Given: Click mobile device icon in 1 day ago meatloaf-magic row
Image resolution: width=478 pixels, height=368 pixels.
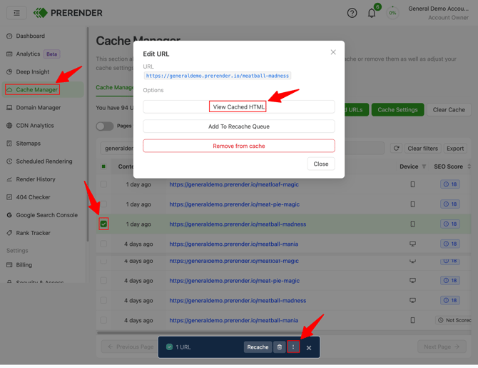Looking at the screenshot, I should tap(412, 184).
